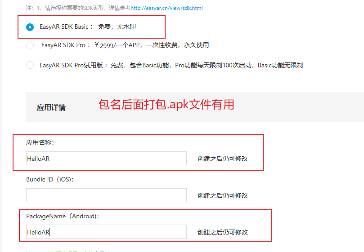Viewport: 364px width, 252px height.
Task: Click the 应用名称: label
Action: [x=40, y=142]
